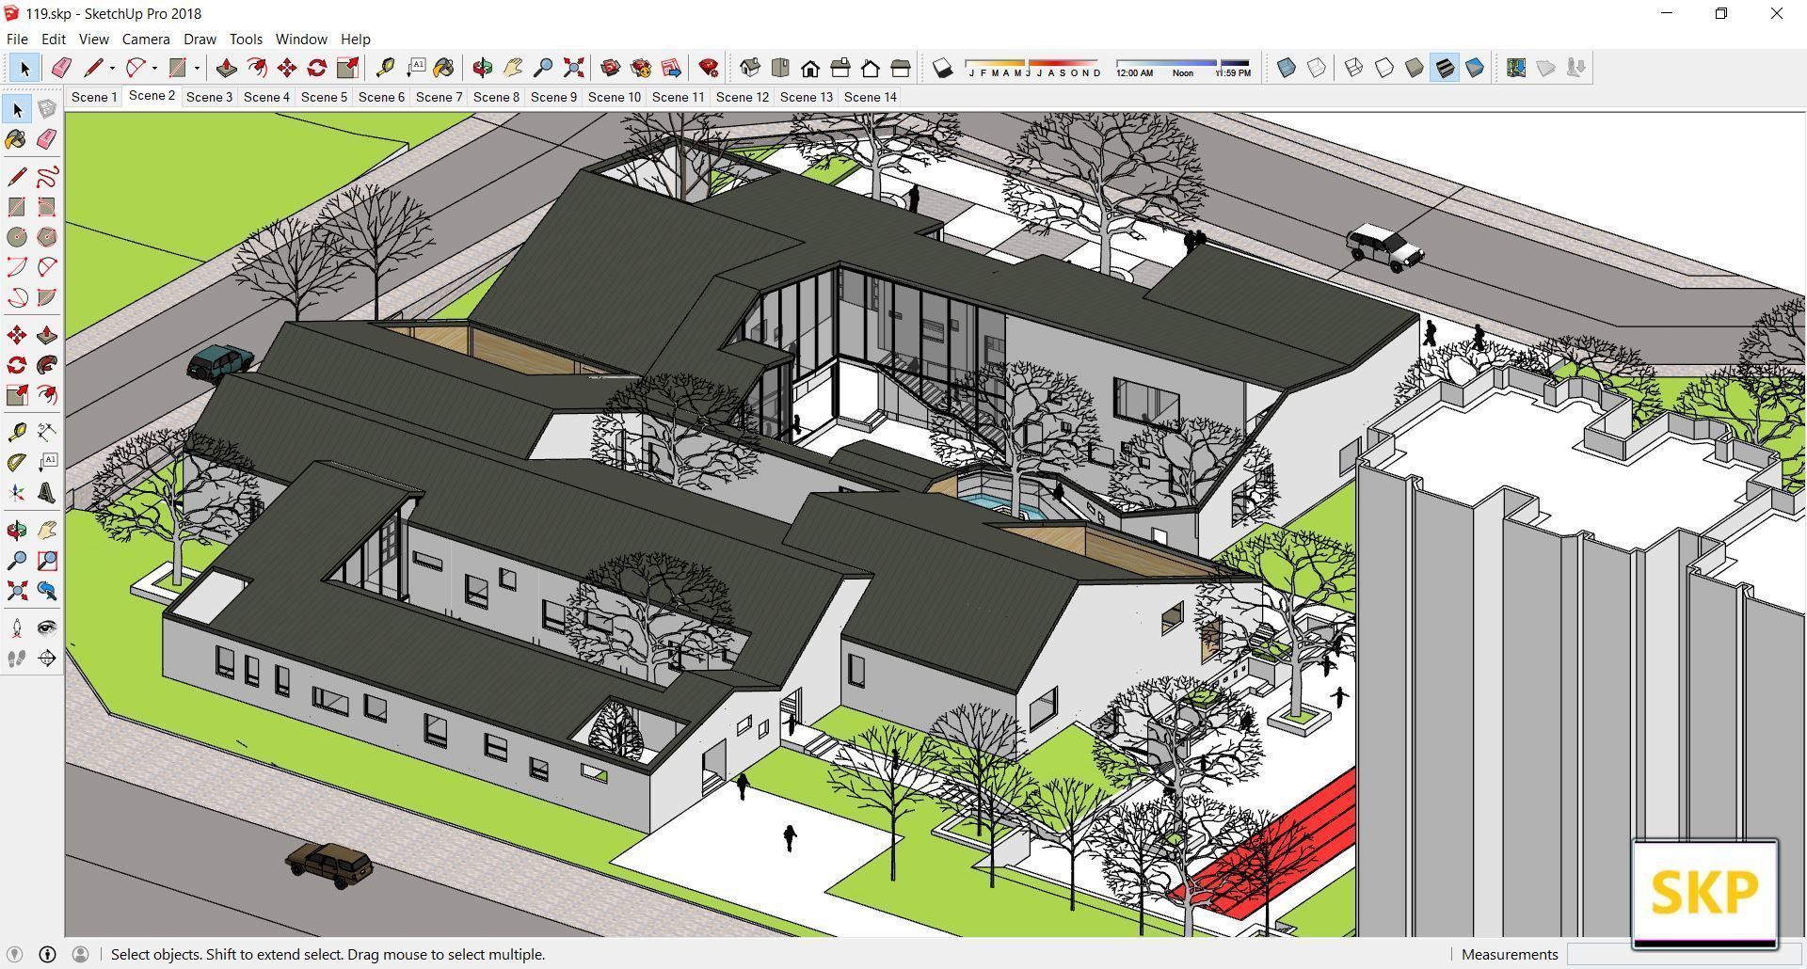Switch to Scene 12 tab

point(742,97)
